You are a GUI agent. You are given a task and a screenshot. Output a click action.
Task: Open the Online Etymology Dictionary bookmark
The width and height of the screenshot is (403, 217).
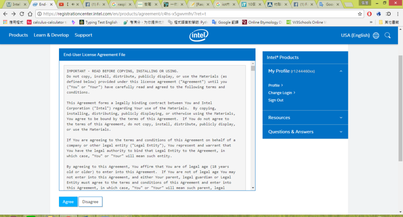click(262, 22)
